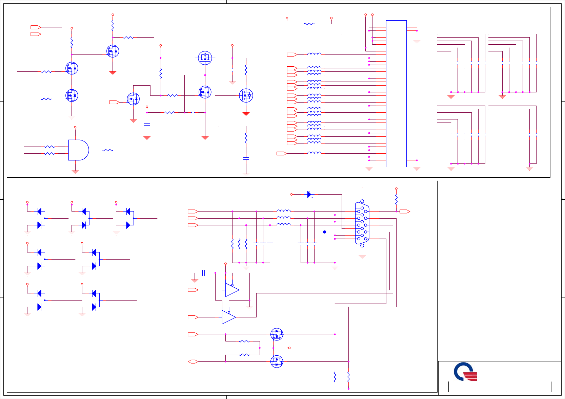
Task: Click the right-edge sheet border arrow marker
Action: pyautogui.click(x=563, y=199)
